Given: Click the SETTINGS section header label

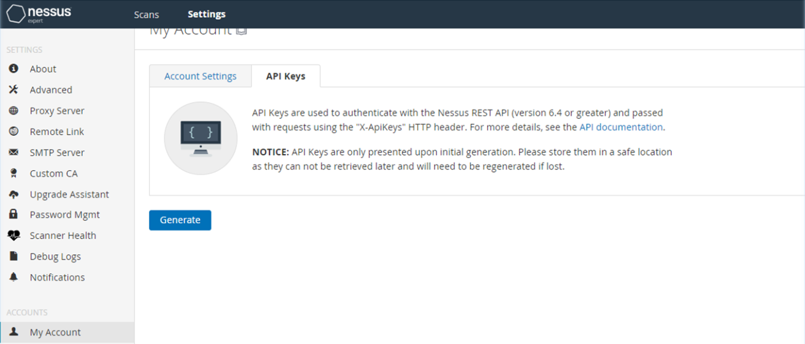Looking at the screenshot, I should point(24,49).
